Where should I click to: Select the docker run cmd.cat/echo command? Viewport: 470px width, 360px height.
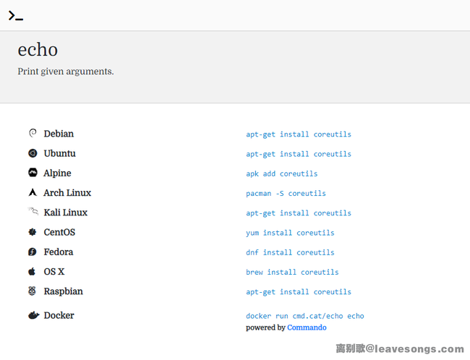(x=304, y=316)
